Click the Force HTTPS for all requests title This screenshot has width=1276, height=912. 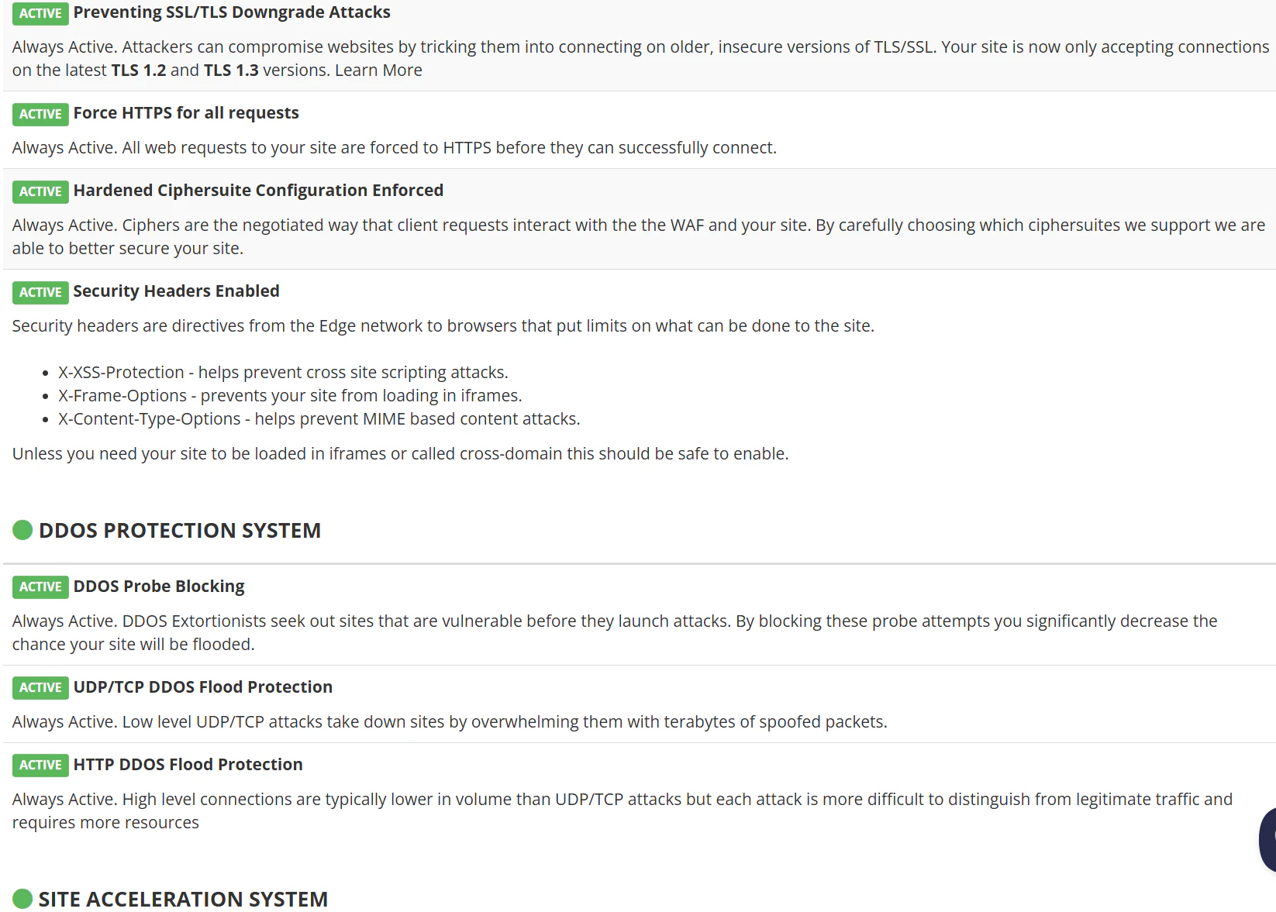(x=186, y=113)
